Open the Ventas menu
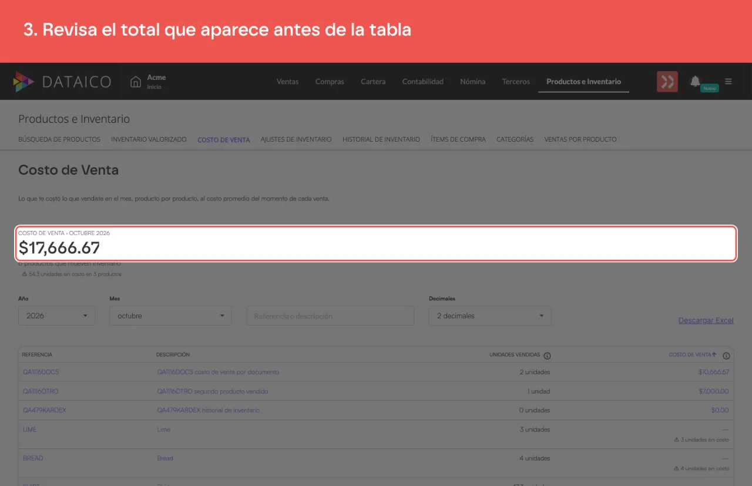The image size is (752, 486). coord(288,82)
